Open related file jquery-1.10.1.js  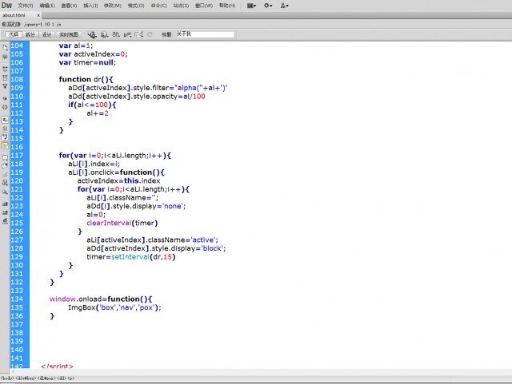42,24
